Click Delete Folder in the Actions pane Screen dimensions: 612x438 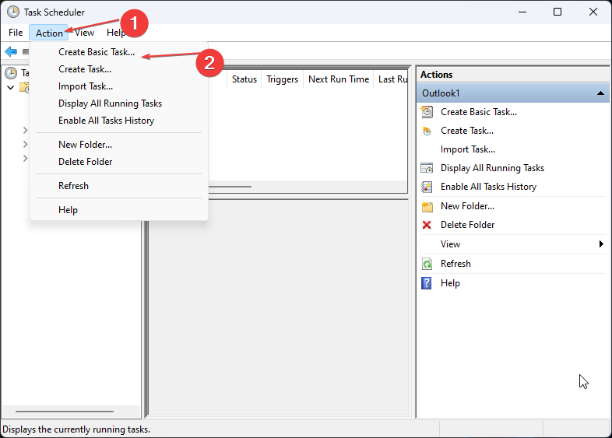click(x=467, y=225)
